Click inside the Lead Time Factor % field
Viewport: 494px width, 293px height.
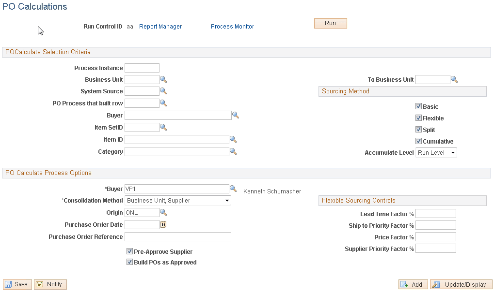coord(435,213)
